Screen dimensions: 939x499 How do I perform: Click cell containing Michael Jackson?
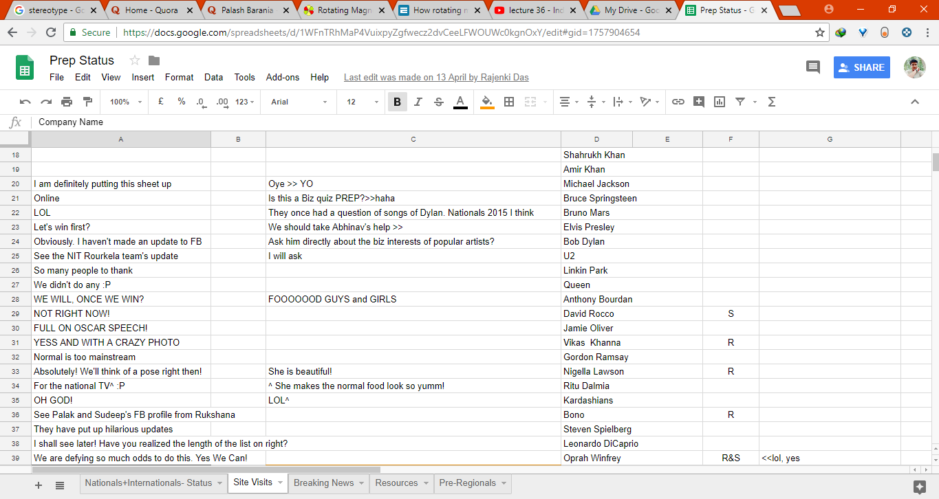coord(596,184)
